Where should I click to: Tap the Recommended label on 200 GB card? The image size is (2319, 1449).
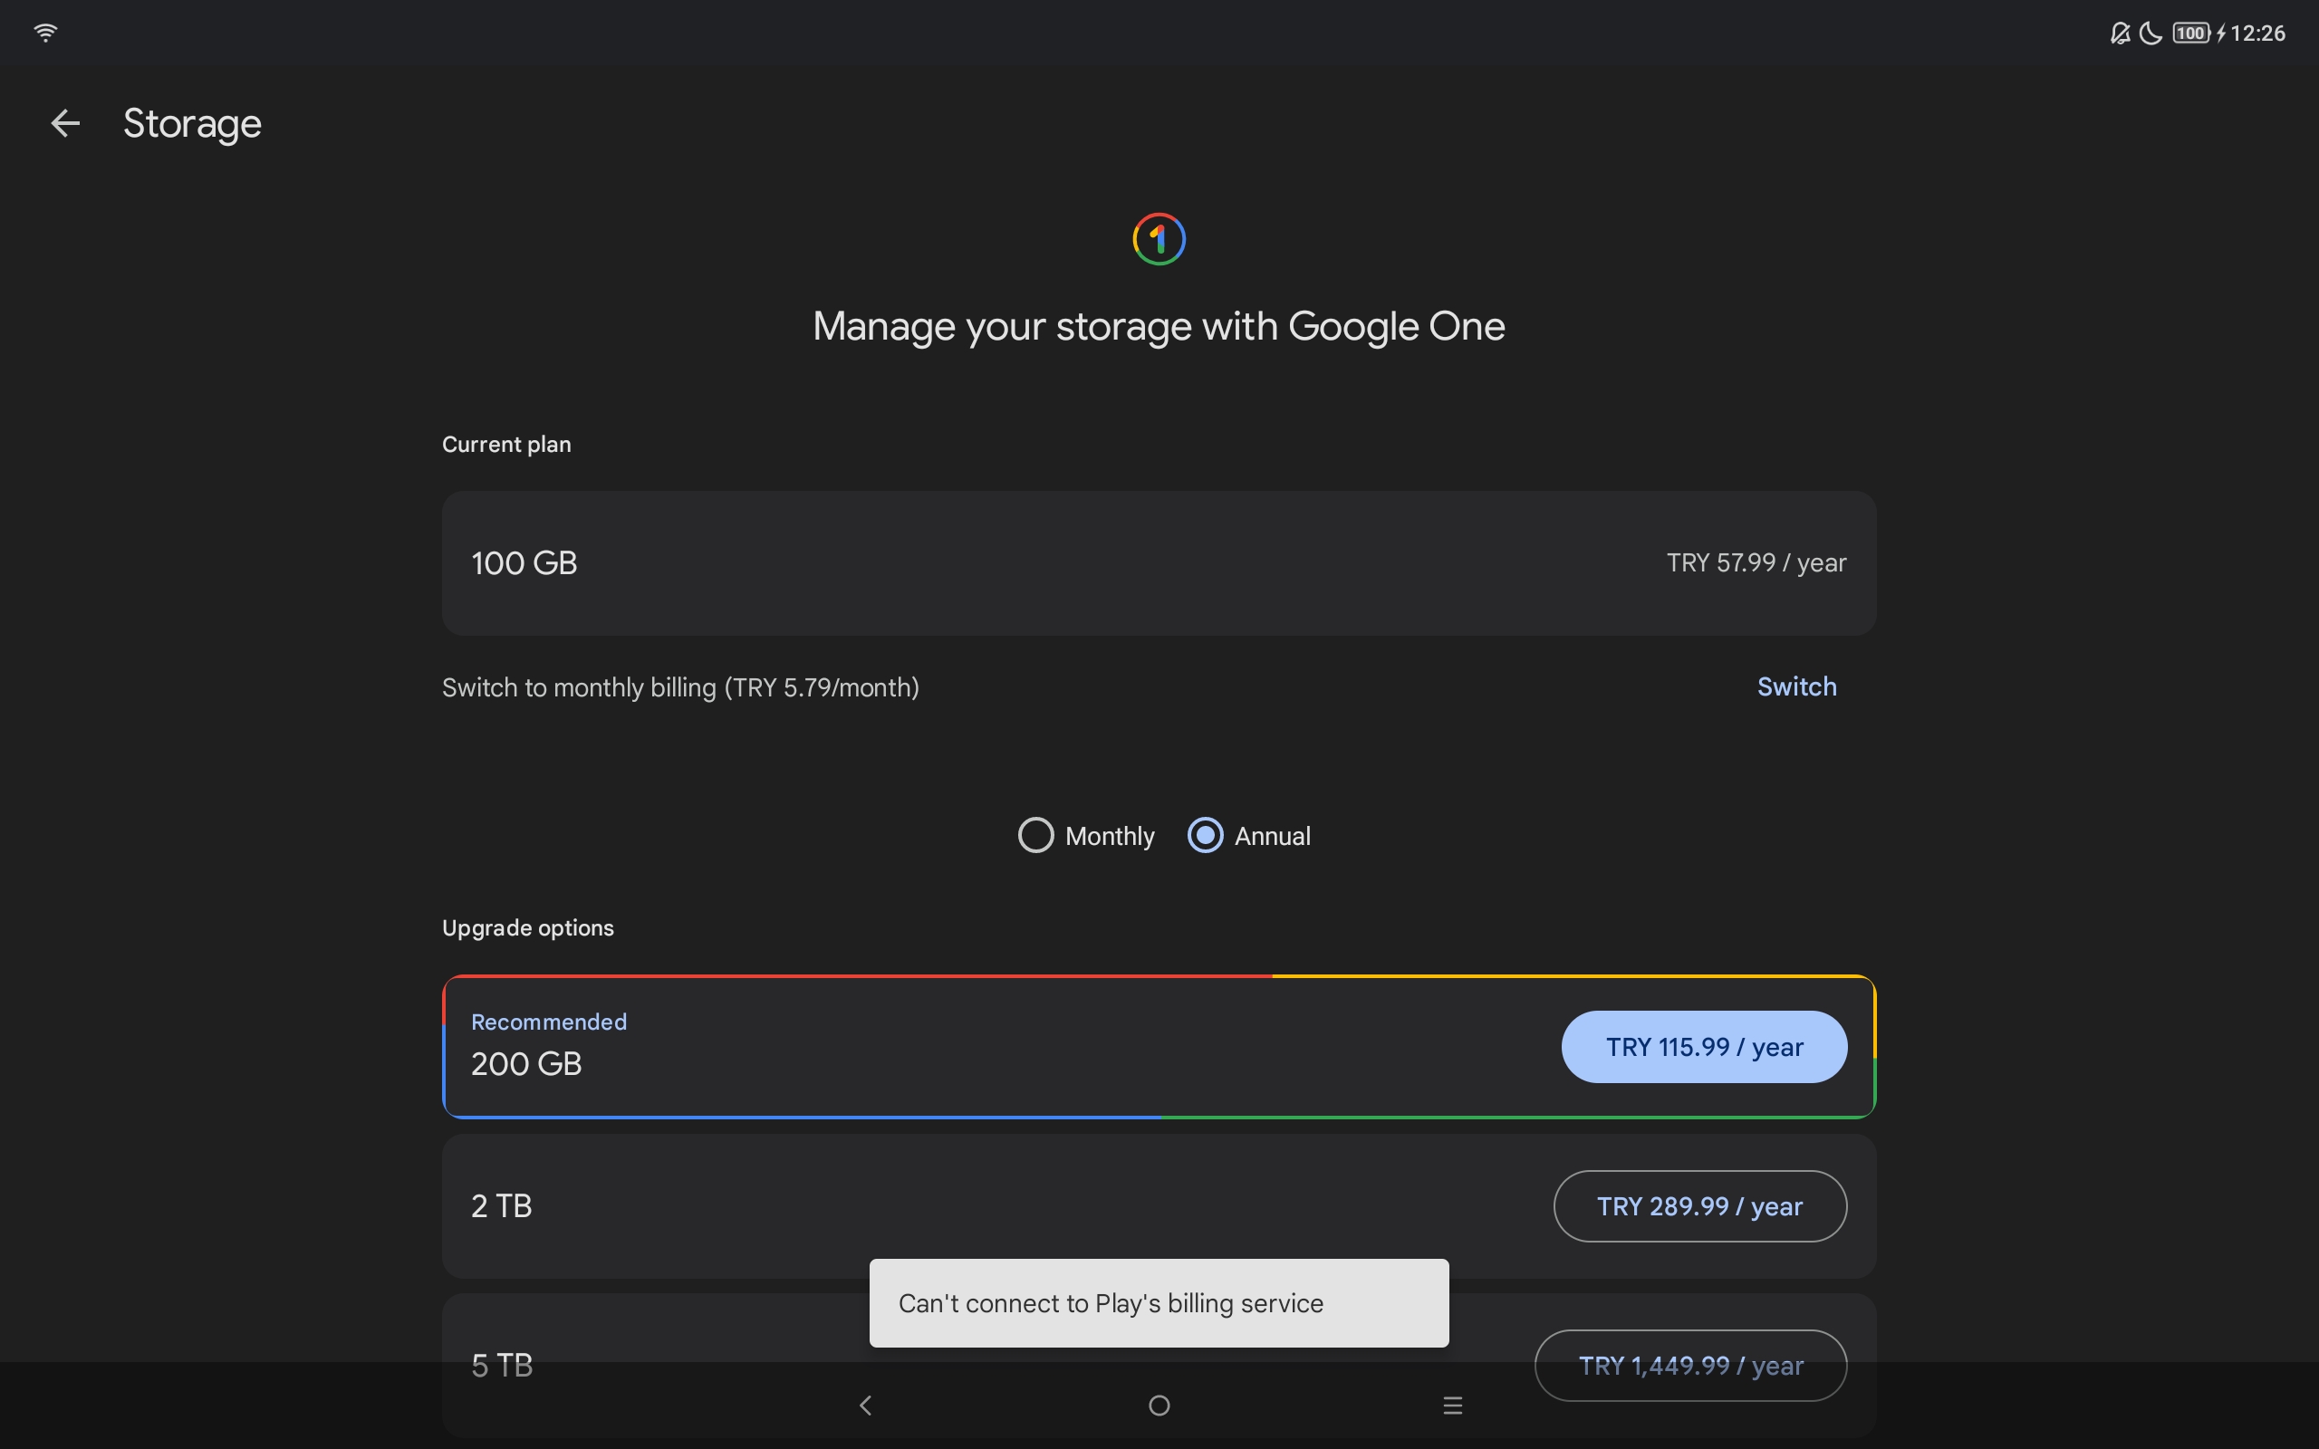click(x=549, y=1022)
